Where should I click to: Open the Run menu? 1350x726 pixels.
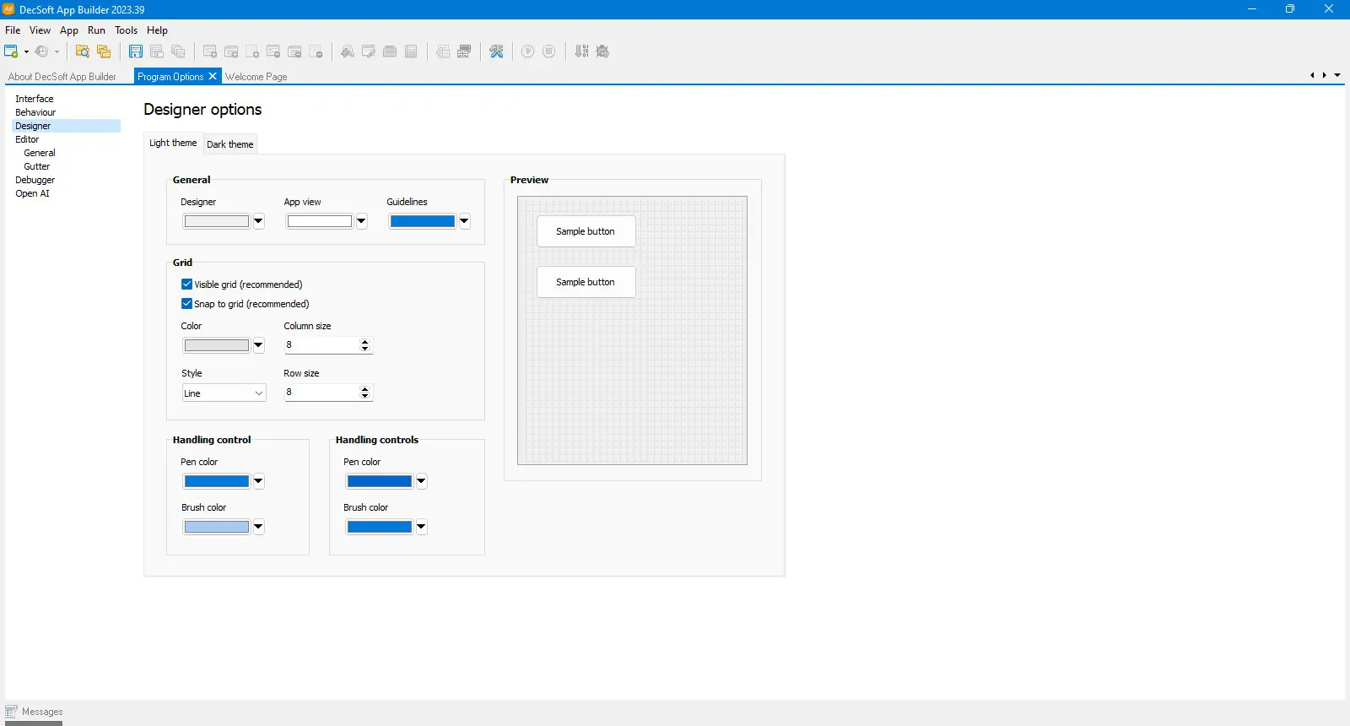(97, 30)
